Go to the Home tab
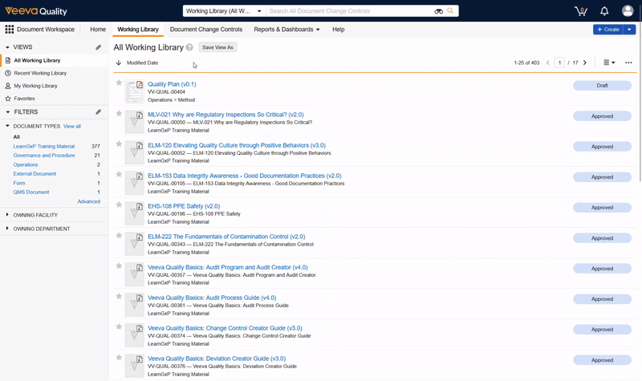The height and width of the screenshot is (381, 642). (x=98, y=30)
